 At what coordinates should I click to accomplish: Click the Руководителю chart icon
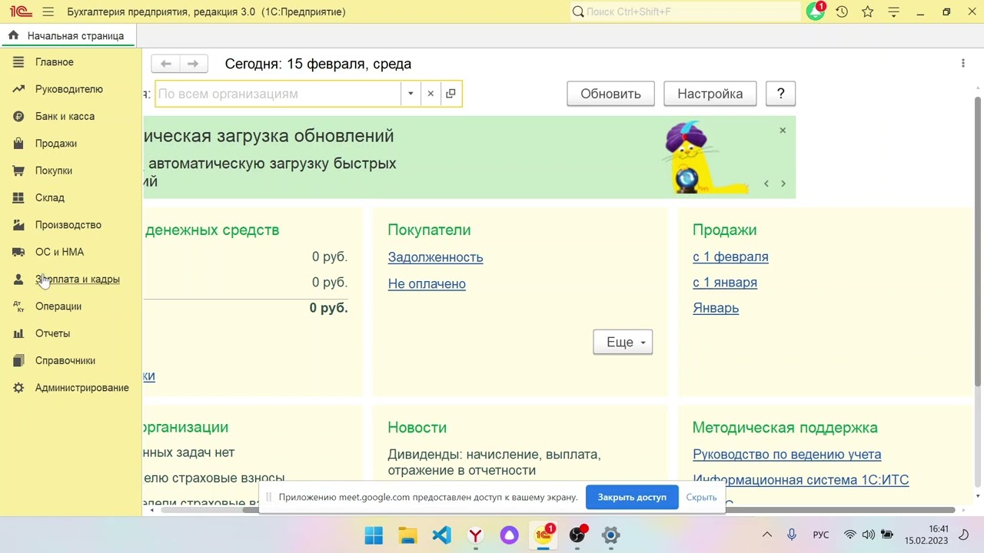[x=18, y=89]
